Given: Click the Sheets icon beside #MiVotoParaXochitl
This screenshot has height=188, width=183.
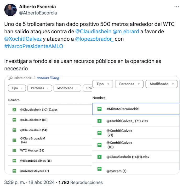Looking at the screenshot, I should click(99, 109).
